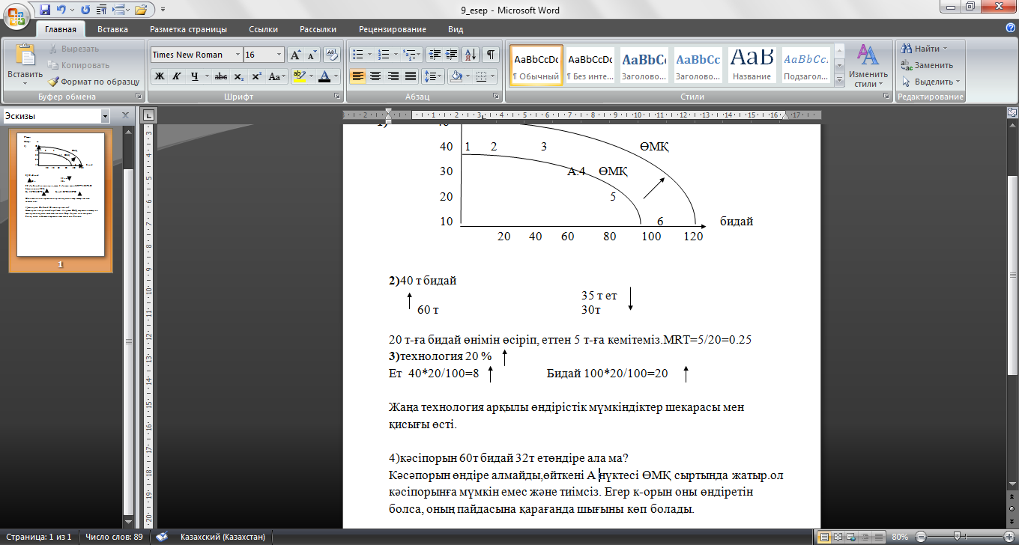The image size is (1019, 545).
Task: Toggle bold Ж formatting
Action: point(159,76)
